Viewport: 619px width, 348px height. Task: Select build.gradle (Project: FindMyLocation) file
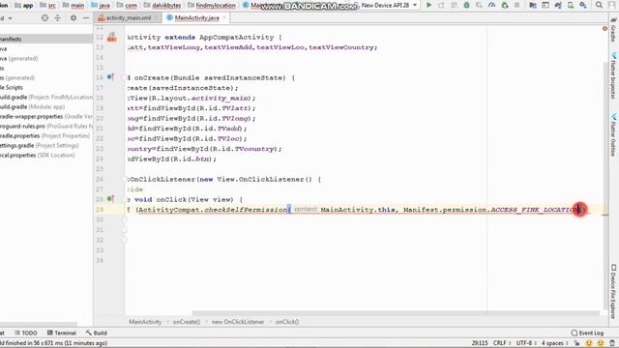point(46,97)
